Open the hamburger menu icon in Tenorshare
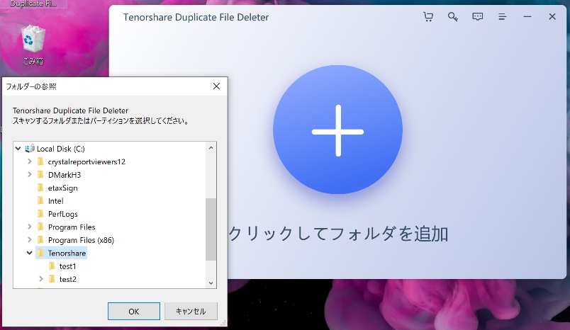Screen dimensions: 570x330 coord(503,17)
